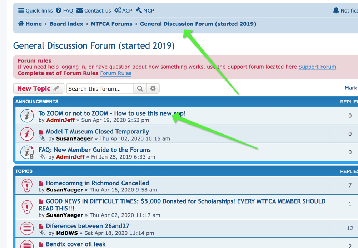This screenshot has width=358, height=248.
Task: Click paperclip attachment icon by SusanYaeger
Action: point(42,138)
